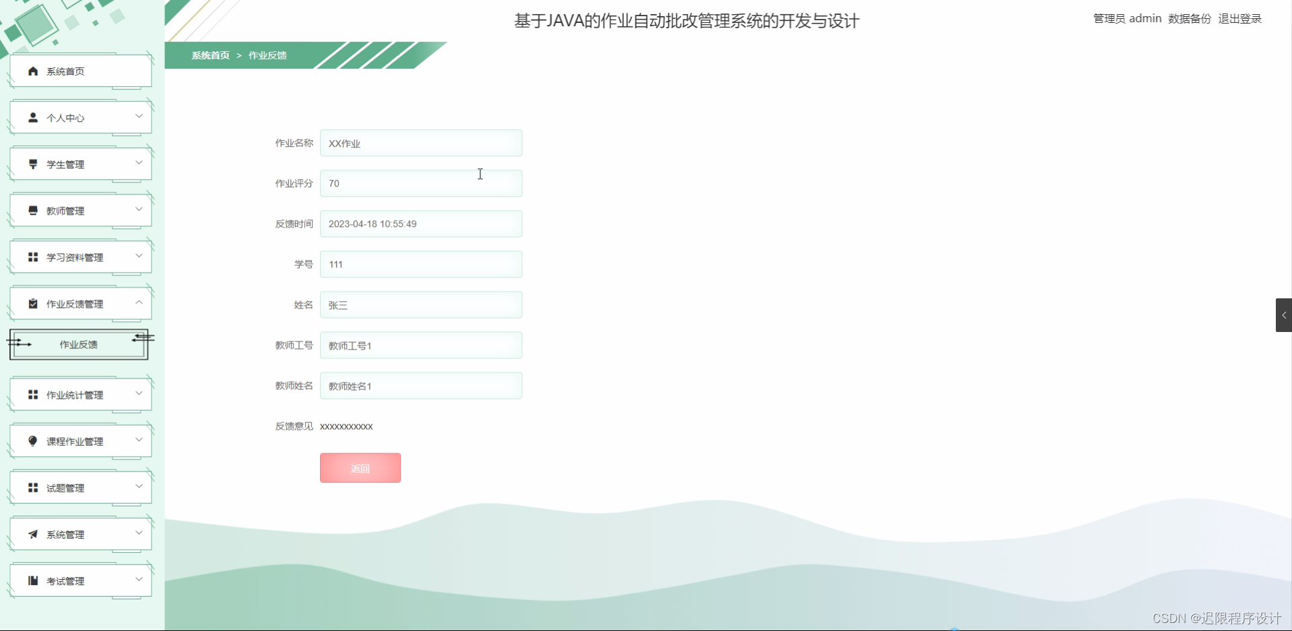This screenshot has width=1292, height=631.
Task: Expand the 学生管理 section chevron
Action: 139,162
